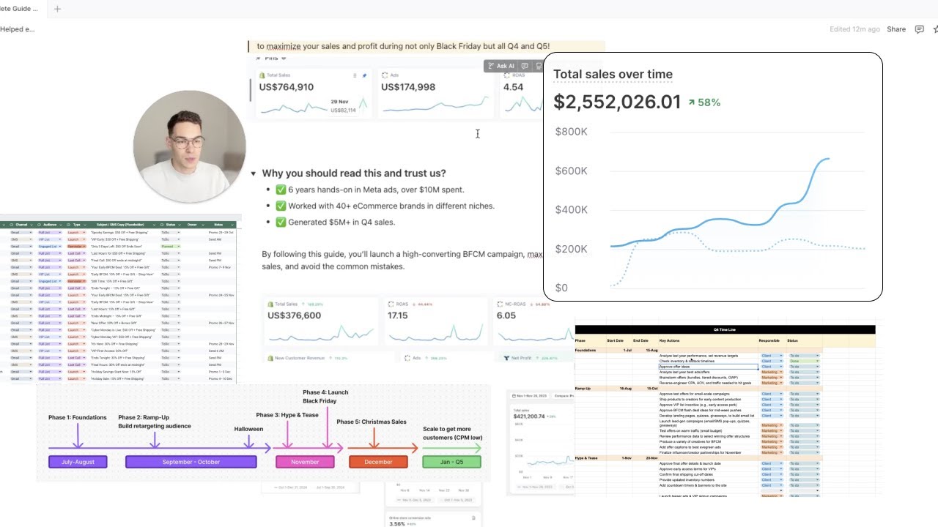
Task: Click the 'Ramp-Up' phase row label
Action: [583, 389]
